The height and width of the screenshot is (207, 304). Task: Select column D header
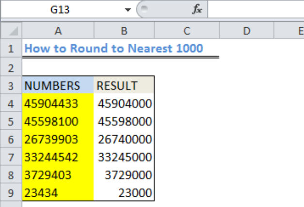(x=247, y=31)
